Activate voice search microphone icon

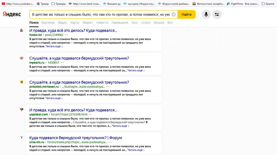(206, 14)
